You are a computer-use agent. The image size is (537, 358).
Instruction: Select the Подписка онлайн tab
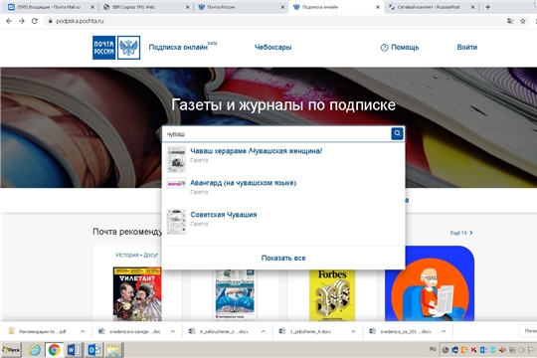(x=336, y=7)
